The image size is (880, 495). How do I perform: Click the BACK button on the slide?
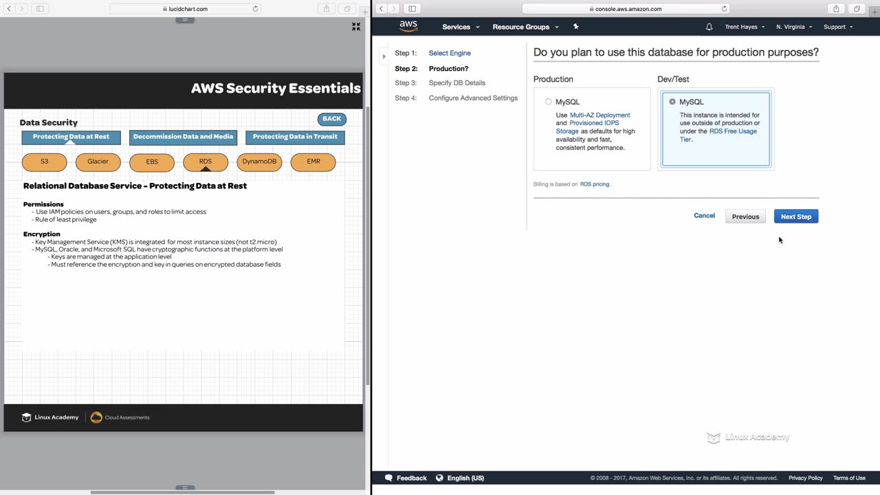[x=331, y=119]
